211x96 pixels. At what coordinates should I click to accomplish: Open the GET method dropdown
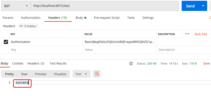click(16, 6)
